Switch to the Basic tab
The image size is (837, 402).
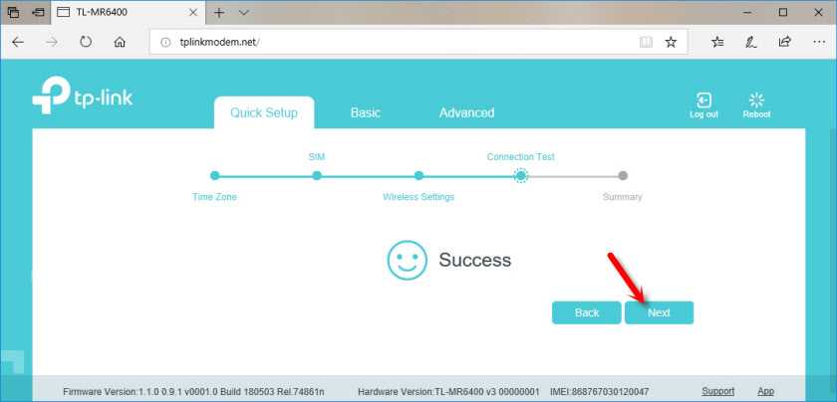click(x=365, y=112)
